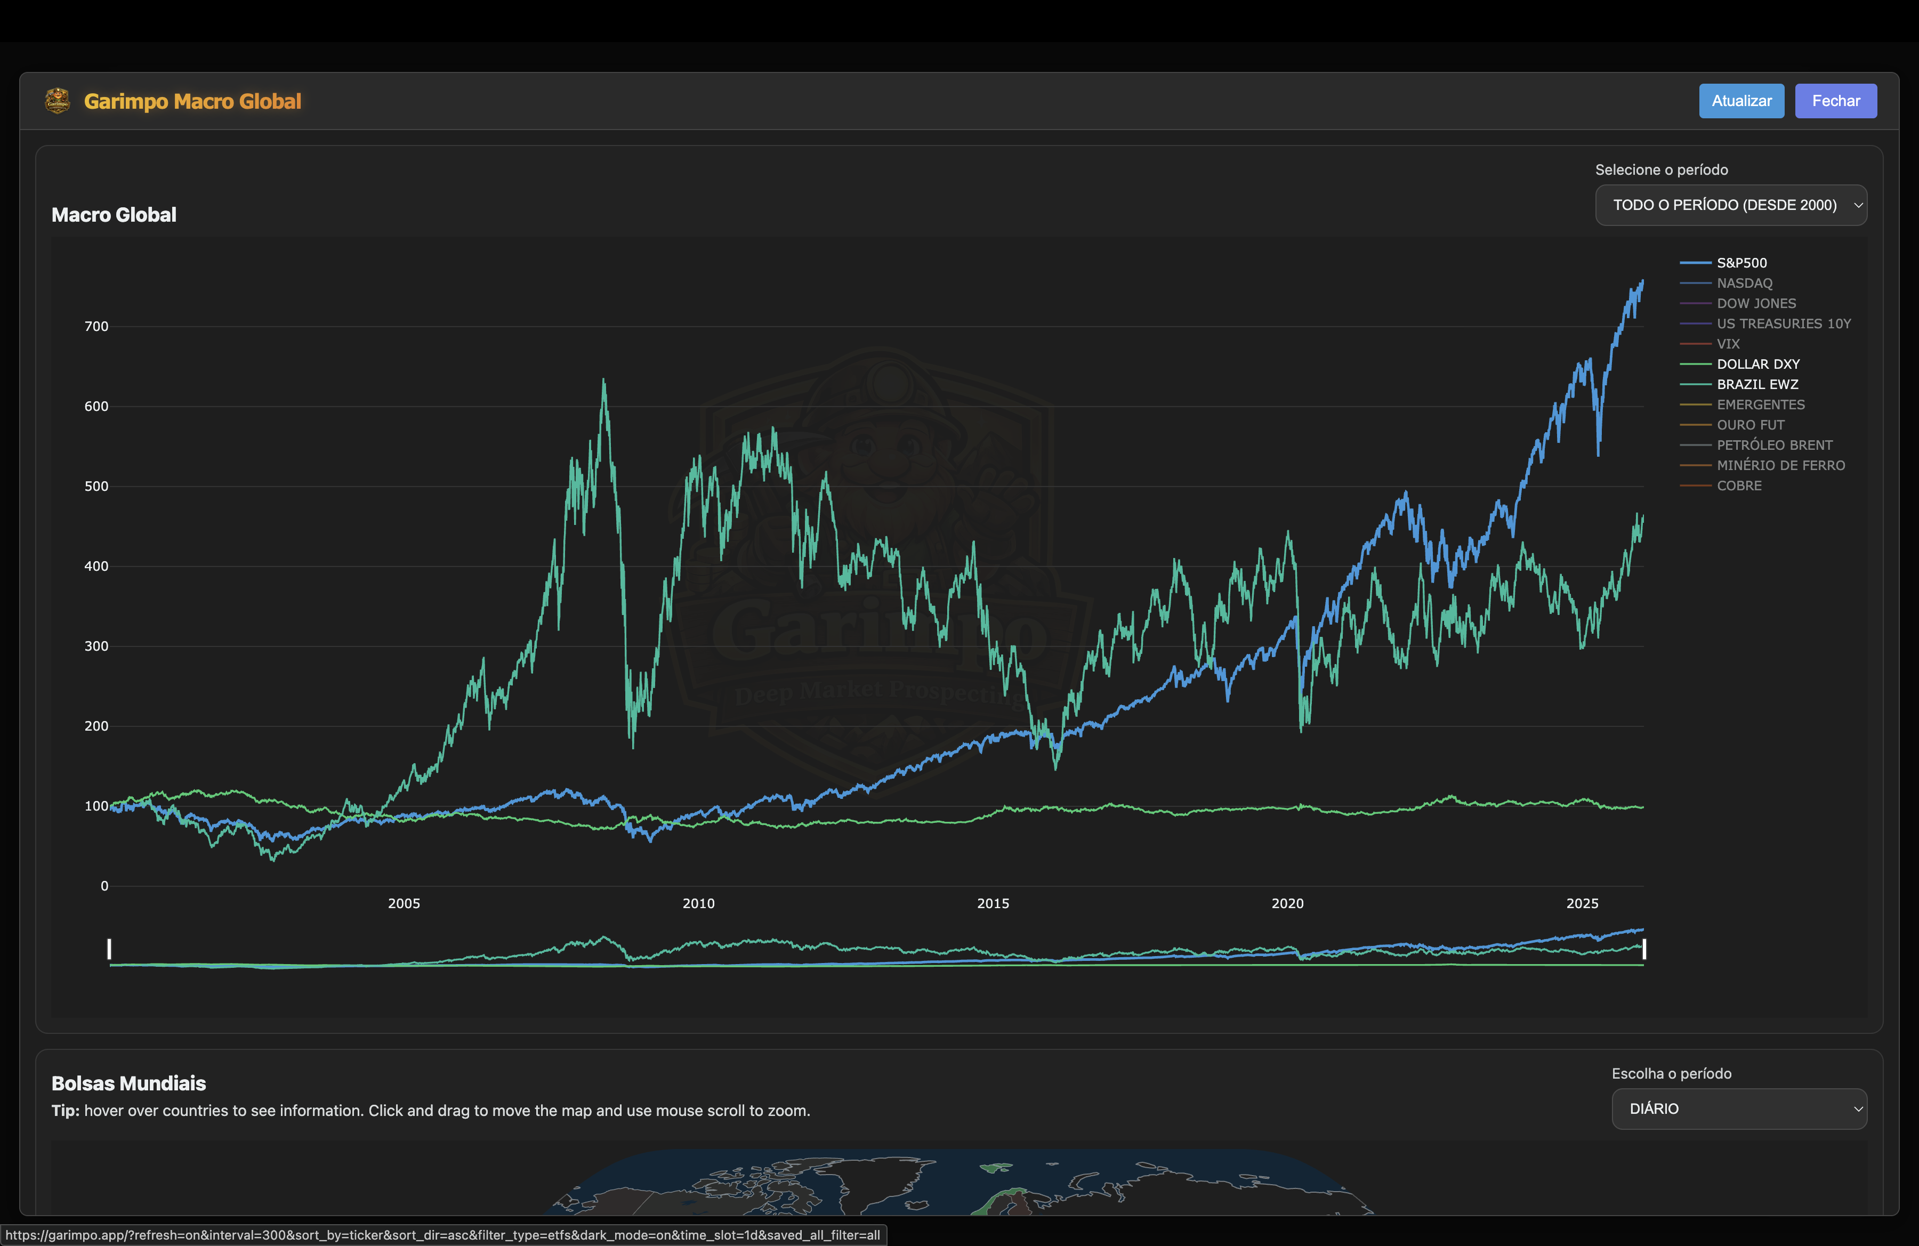Hide the S&P500 series in the legend

click(x=1741, y=263)
